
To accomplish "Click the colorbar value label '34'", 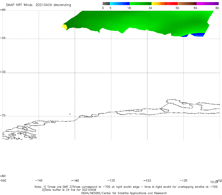I will [x=150, y=8].
